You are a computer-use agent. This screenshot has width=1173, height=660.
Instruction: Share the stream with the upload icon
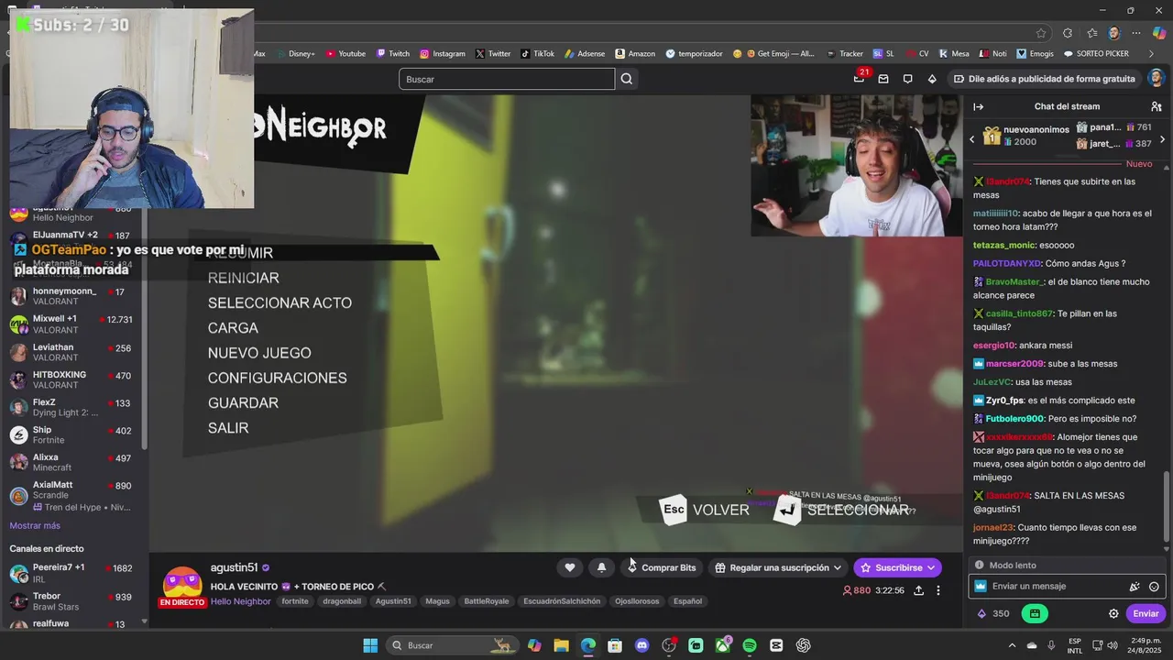click(918, 590)
